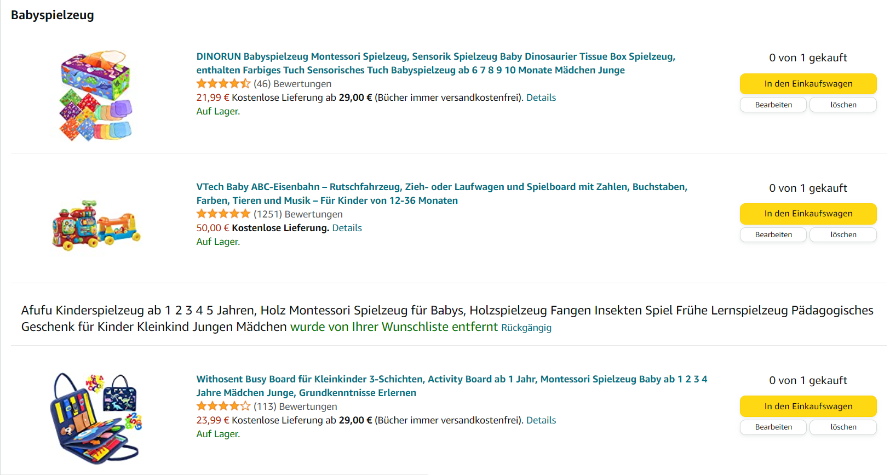Click the VTech five-star rating icons
This screenshot has height=475, width=890.
(223, 214)
